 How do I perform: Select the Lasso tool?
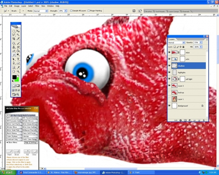pyautogui.click(x=14, y=35)
